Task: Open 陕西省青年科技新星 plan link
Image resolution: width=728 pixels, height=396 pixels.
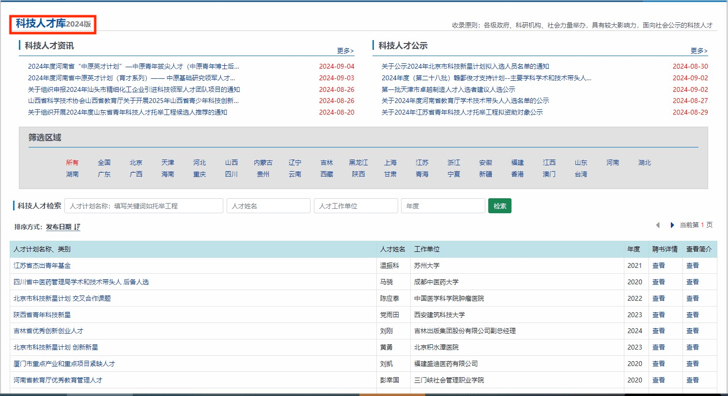Action: point(42,315)
